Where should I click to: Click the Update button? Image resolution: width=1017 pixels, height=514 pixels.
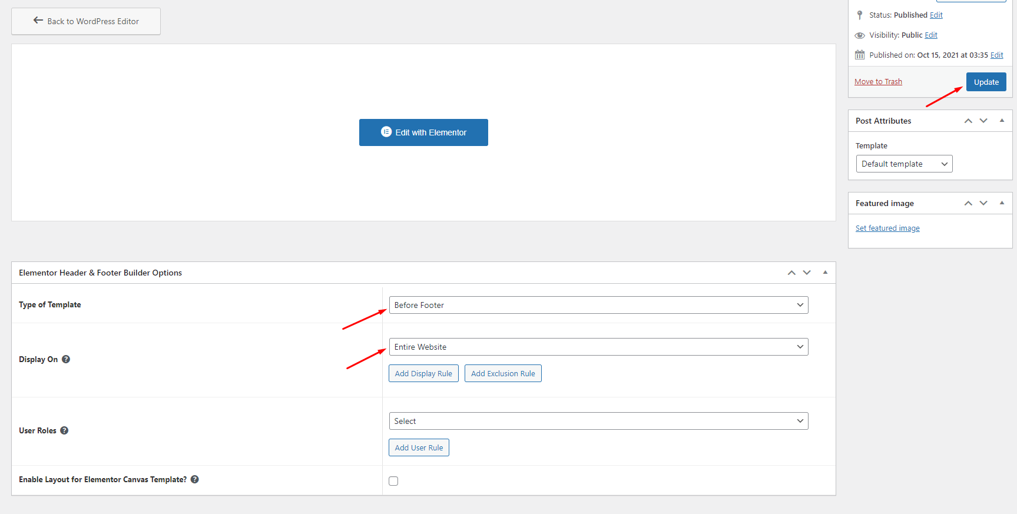(x=986, y=82)
